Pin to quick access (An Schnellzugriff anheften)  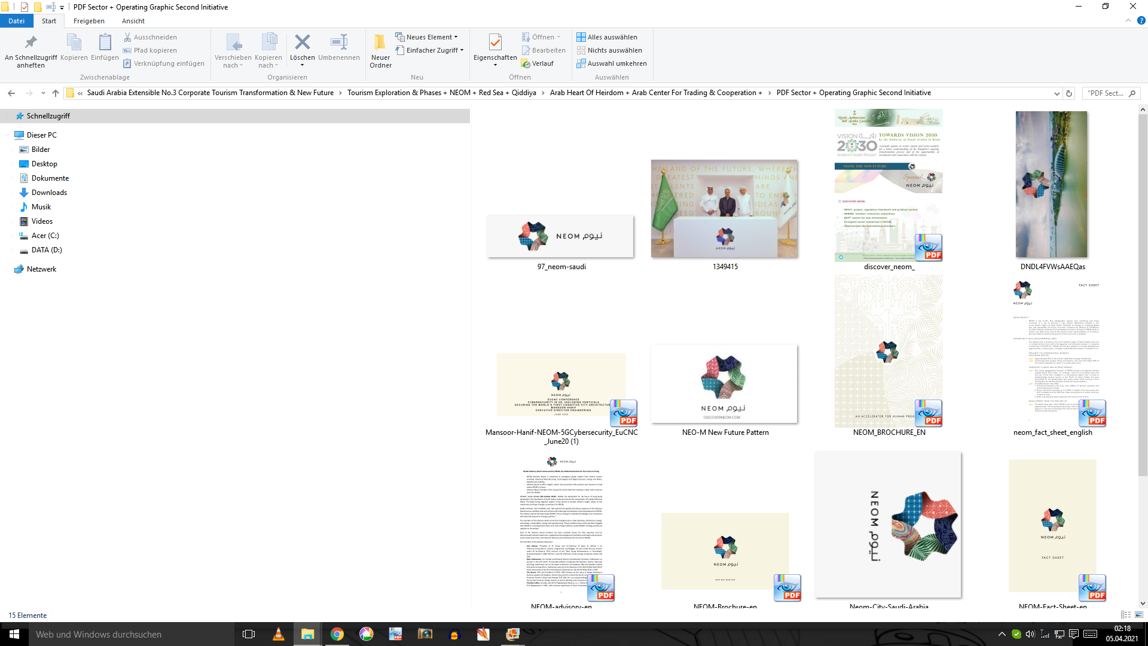[x=30, y=51]
